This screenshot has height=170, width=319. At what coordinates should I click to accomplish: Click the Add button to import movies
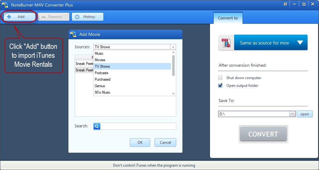(x=20, y=17)
